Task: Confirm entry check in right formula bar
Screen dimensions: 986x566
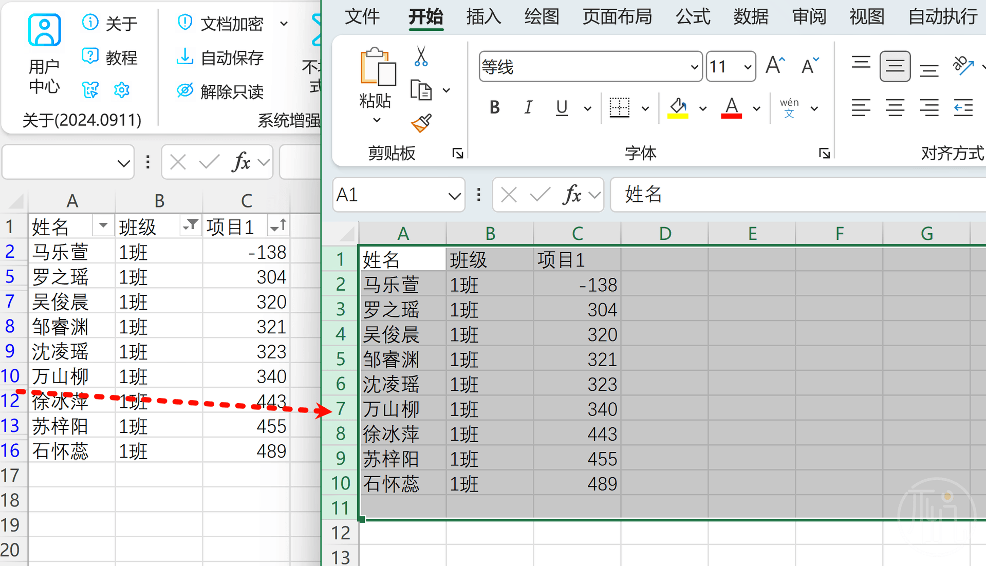Action: pos(540,195)
